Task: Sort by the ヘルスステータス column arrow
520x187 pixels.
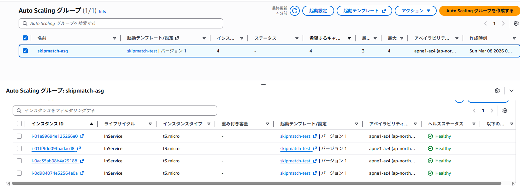Action: 474,124
